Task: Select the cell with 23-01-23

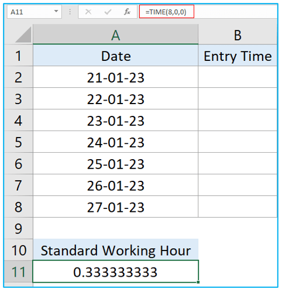Action: 116,120
